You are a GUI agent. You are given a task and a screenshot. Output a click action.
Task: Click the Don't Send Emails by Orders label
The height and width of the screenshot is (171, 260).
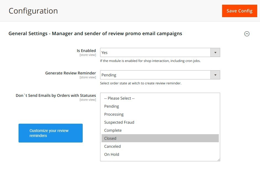tap(56, 95)
